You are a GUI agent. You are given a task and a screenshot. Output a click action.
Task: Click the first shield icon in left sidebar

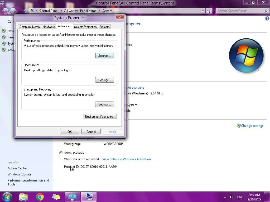coord(4,31)
